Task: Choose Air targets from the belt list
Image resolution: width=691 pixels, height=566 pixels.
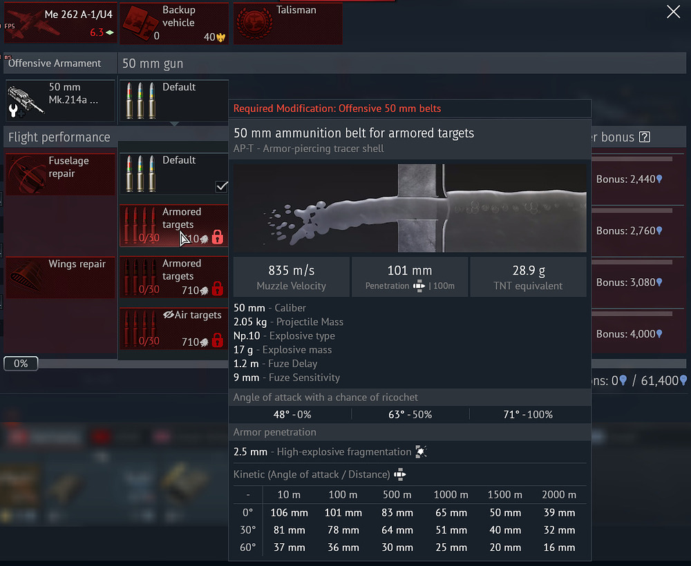Action: (x=173, y=329)
